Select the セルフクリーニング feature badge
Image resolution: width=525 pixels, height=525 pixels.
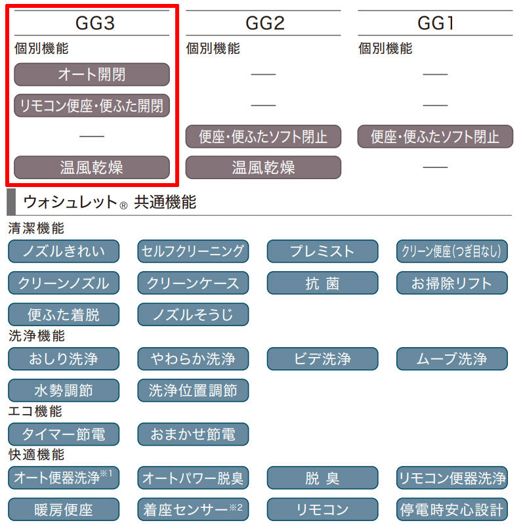193,251
